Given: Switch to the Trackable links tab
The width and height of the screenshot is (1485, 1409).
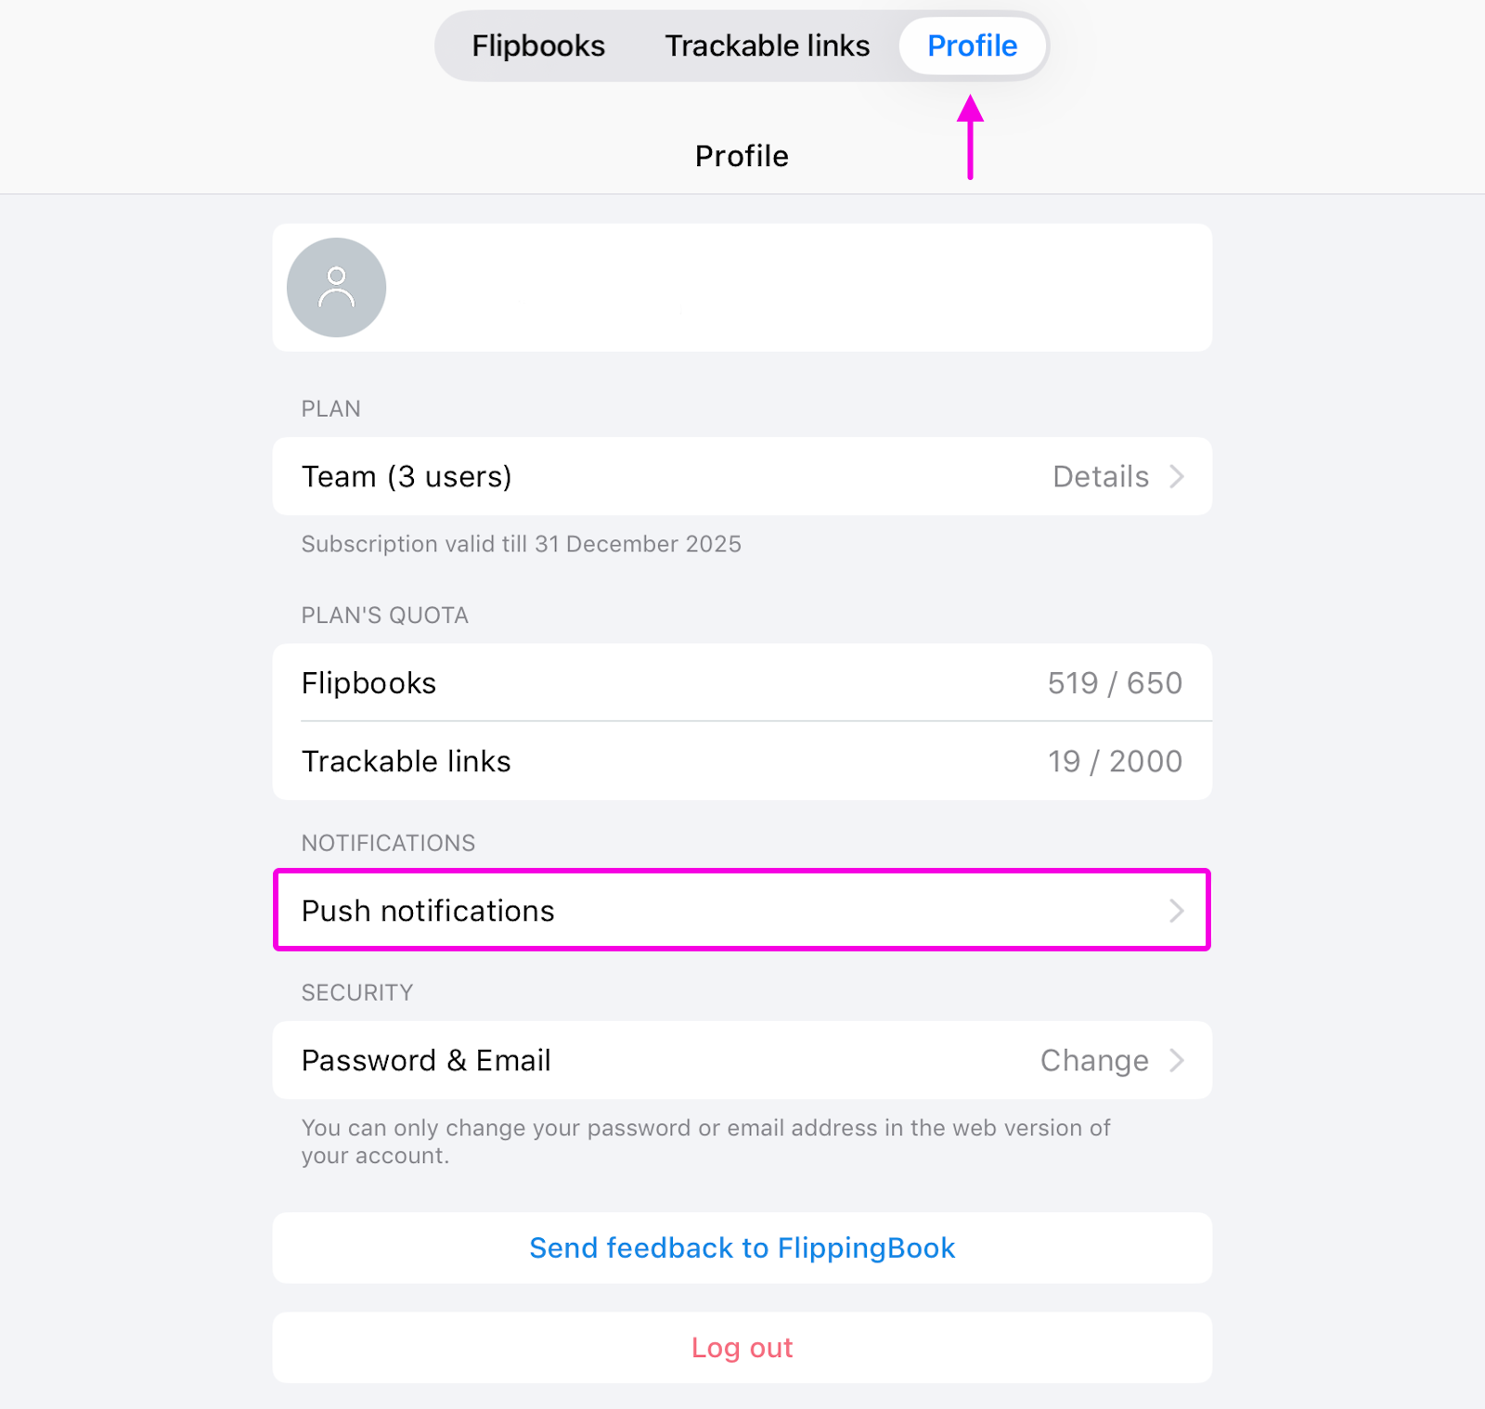Looking at the screenshot, I should pyautogui.click(x=767, y=45).
